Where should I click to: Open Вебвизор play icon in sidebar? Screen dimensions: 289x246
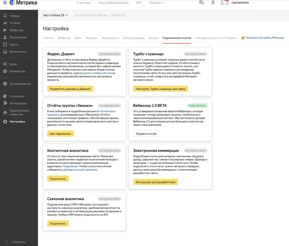5,30
